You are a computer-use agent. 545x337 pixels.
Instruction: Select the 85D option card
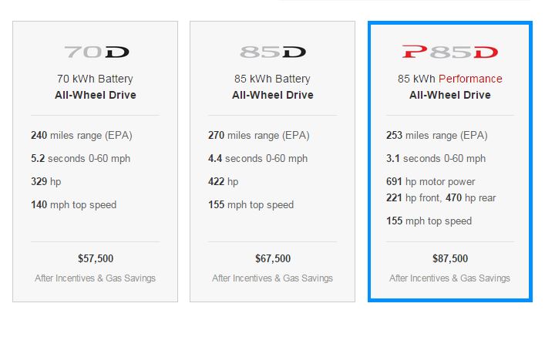pyautogui.click(x=273, y=161)
